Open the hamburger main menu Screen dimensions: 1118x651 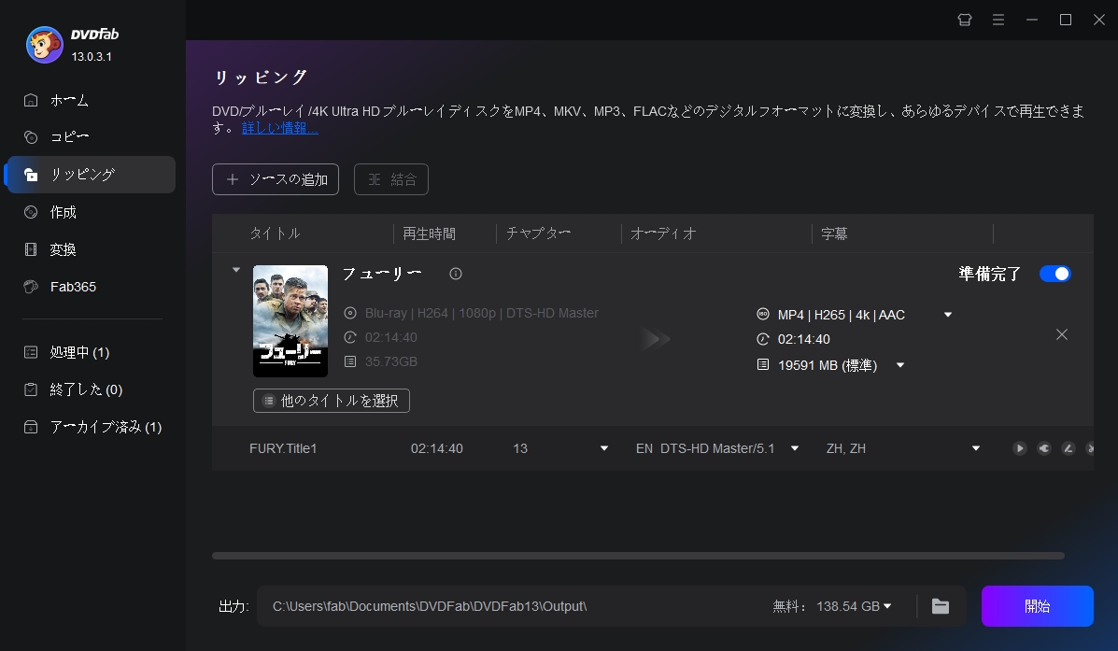998,20
